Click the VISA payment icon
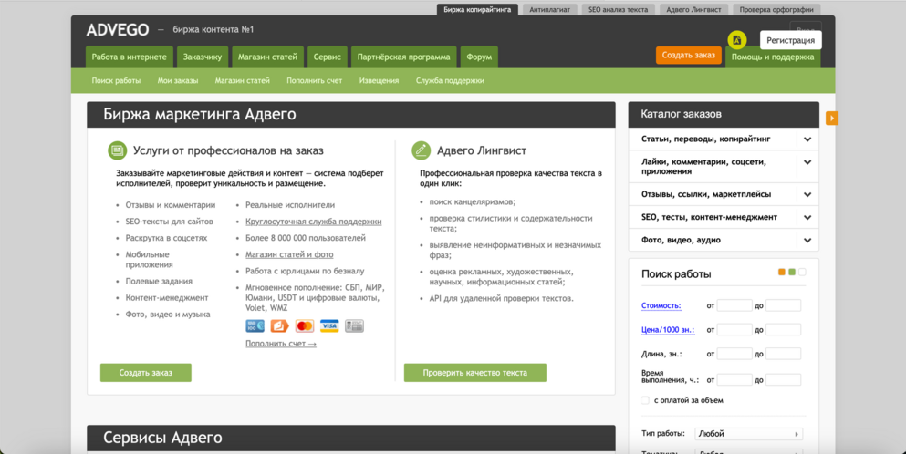Viewport: 906px width, 454px height. click(329, 325)
